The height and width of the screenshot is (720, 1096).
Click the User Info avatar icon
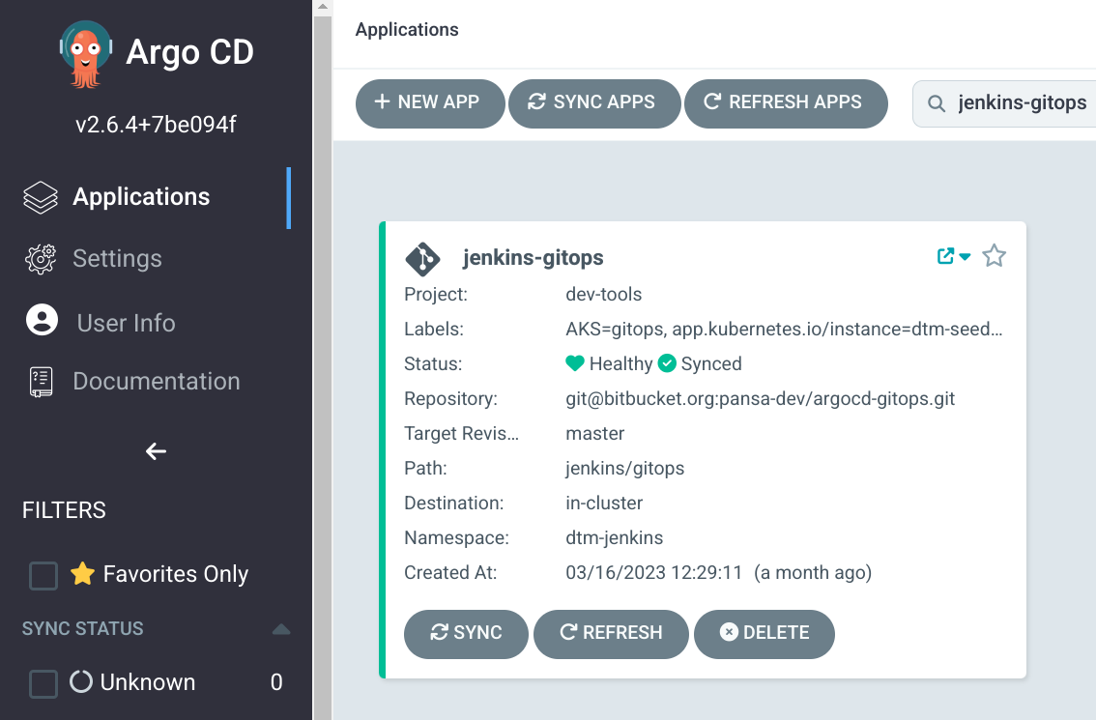(x=42, y=320)
